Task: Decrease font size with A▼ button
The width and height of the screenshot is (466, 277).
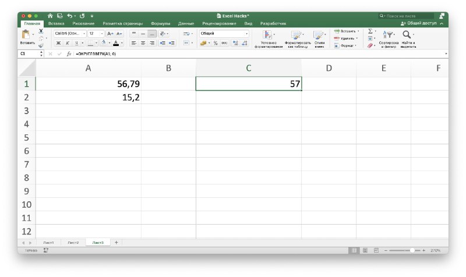Action: [x=119, y=34]
